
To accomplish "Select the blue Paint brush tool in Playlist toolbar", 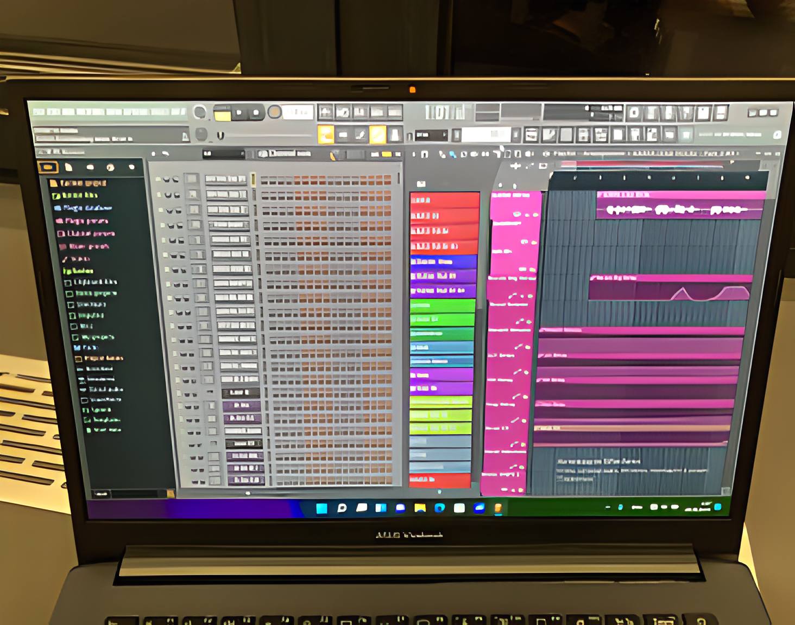I will [452, 155].
